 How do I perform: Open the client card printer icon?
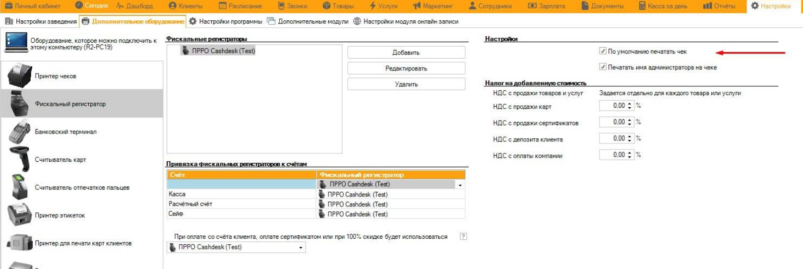coord(20,243)
